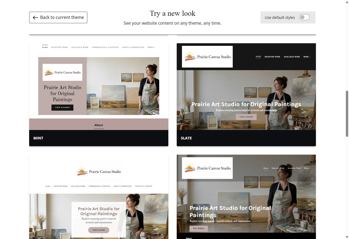The height and width of the screenshot is (239, 349).
Task: Click Selected Work in Mint preview nav
Action: (59, 47)
